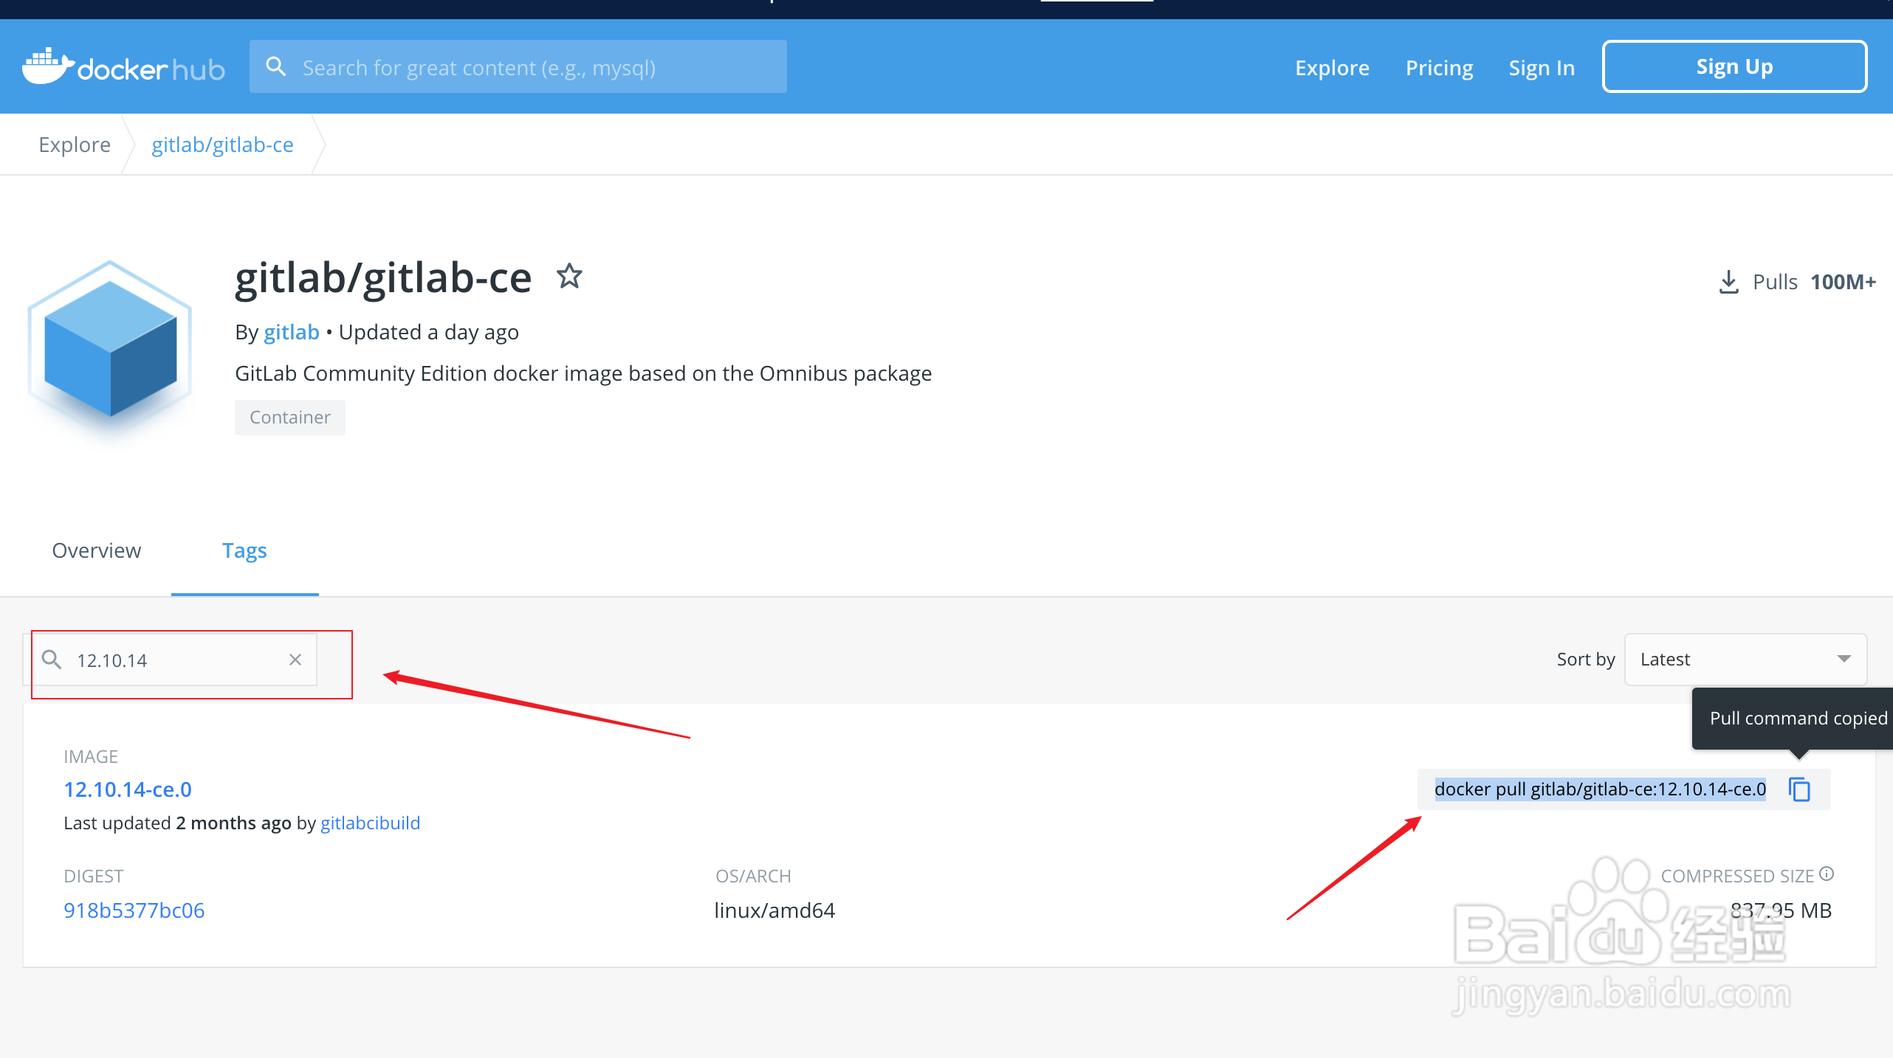Go to Sign In
This screenshot has width=1893, height=1058.
[x=1542, y=67]
